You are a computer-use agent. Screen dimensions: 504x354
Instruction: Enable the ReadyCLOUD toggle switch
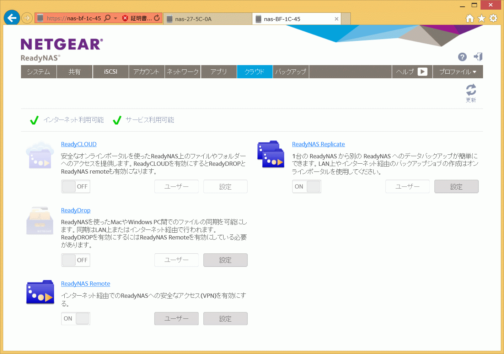[x=76, y=186]
